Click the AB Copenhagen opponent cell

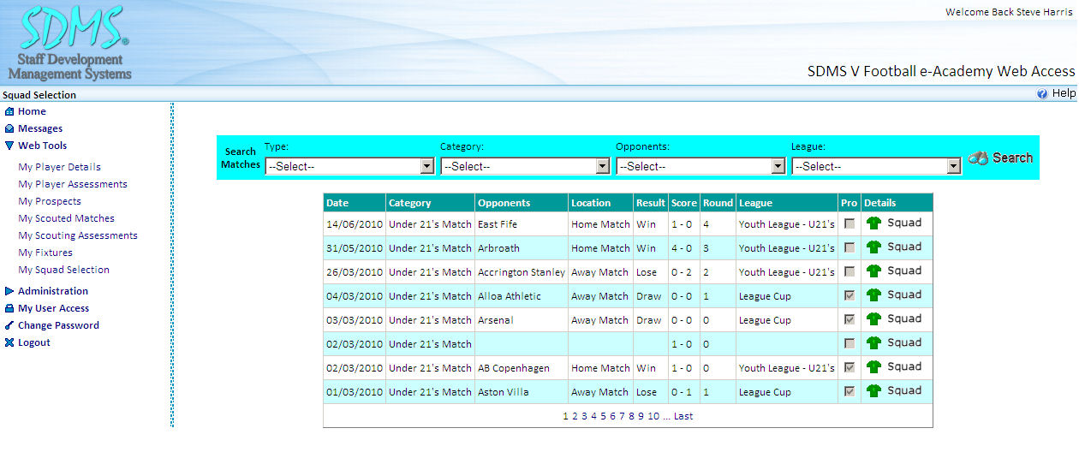(522, 368)
